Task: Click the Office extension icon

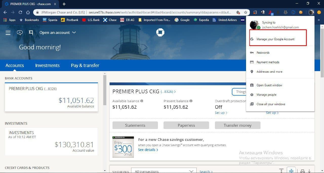Action: 255,12
